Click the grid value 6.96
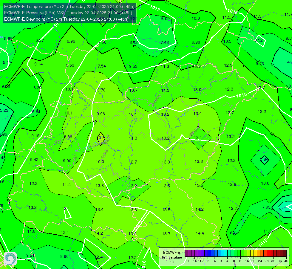Screen dimensions: 292x269 pos(71,41)
